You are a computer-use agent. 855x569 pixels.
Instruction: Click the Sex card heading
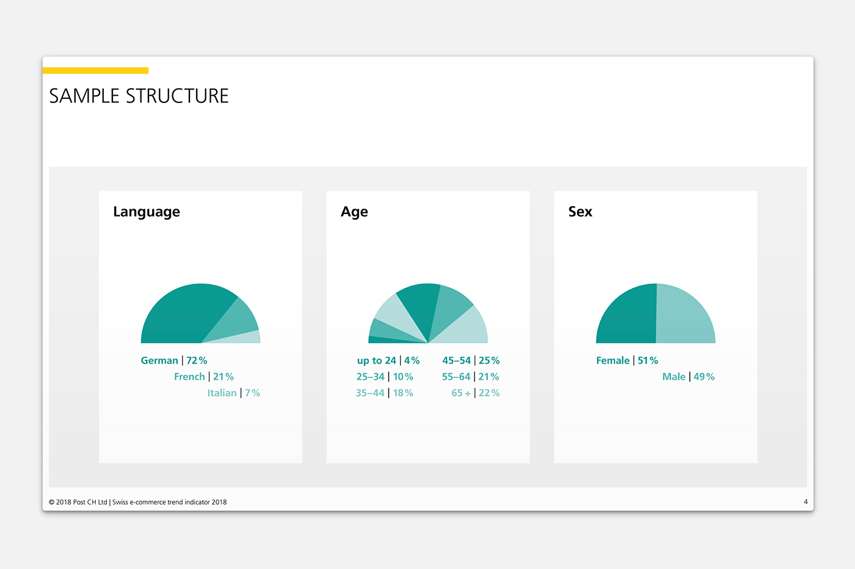pyautogui.click(x=580, y=212)
